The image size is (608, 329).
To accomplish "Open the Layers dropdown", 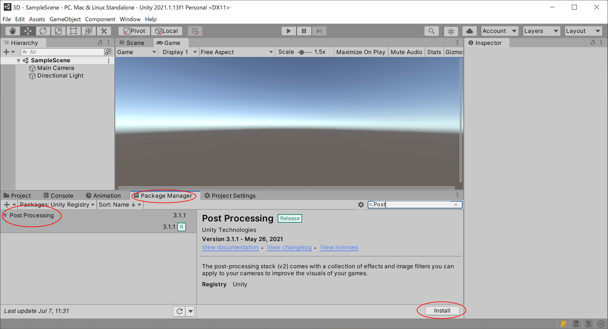I will 541,31.
